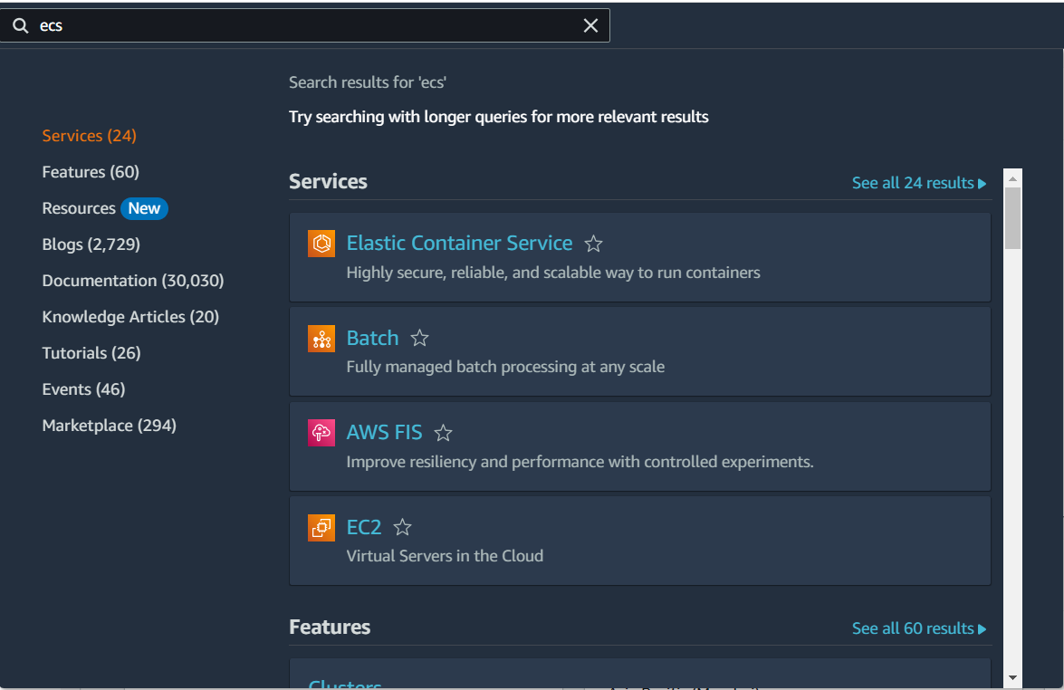Image resolution: width=1064 pixels, height=690 pixels.
Task: Click the clear search X icon
Action: pos(591,25)
